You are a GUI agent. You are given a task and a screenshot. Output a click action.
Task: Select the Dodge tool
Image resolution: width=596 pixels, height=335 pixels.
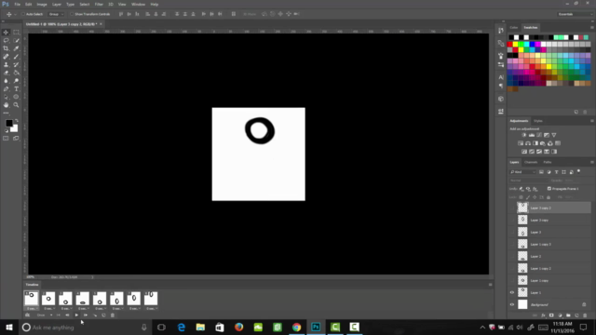(x=16, y=81)
